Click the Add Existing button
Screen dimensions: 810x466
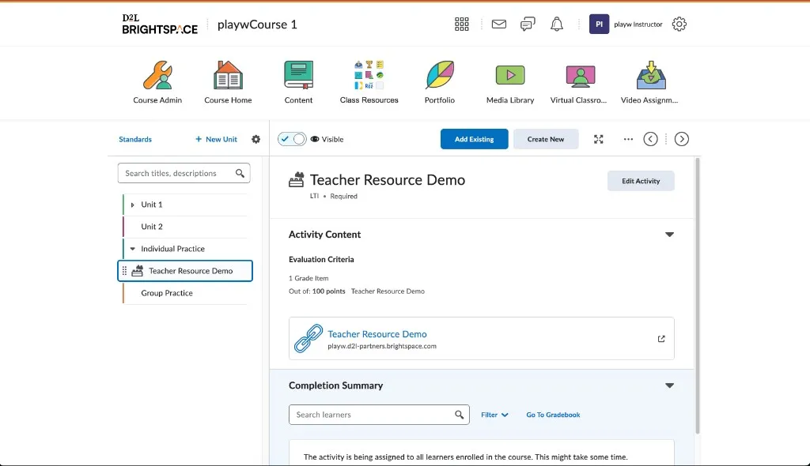(475, 139)
